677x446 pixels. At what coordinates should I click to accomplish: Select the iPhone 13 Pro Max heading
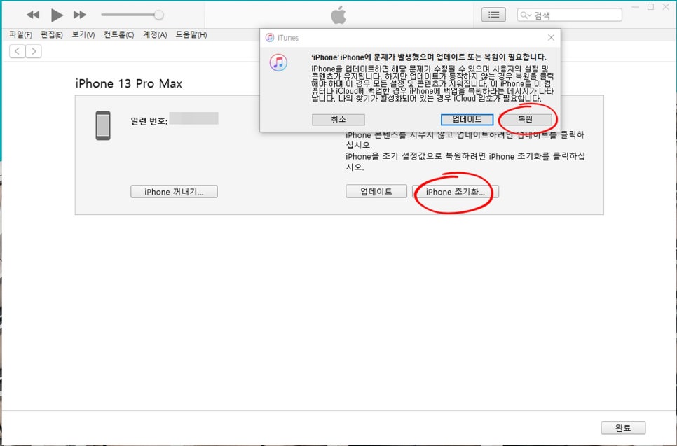click(129, 83)
